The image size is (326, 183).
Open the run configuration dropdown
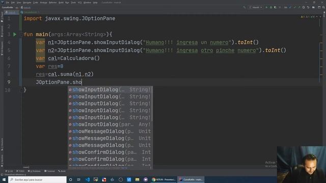click(x=256, y=7)
